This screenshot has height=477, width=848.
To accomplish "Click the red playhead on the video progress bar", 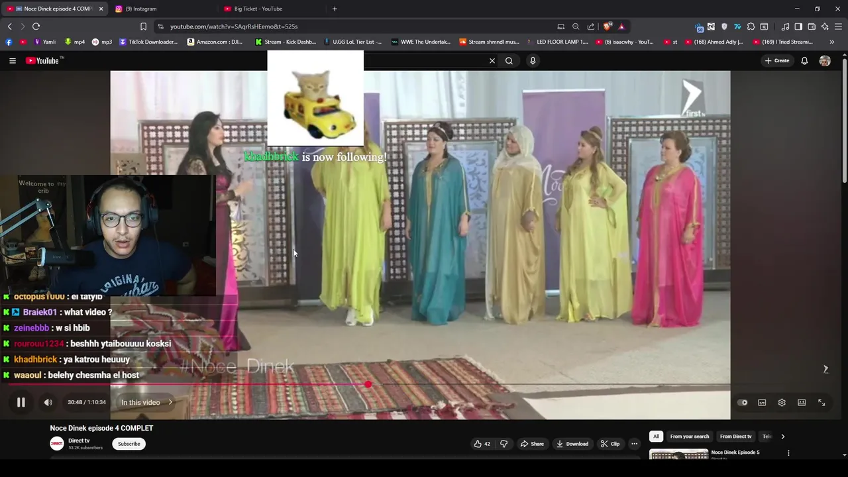I will click(368, 384).
